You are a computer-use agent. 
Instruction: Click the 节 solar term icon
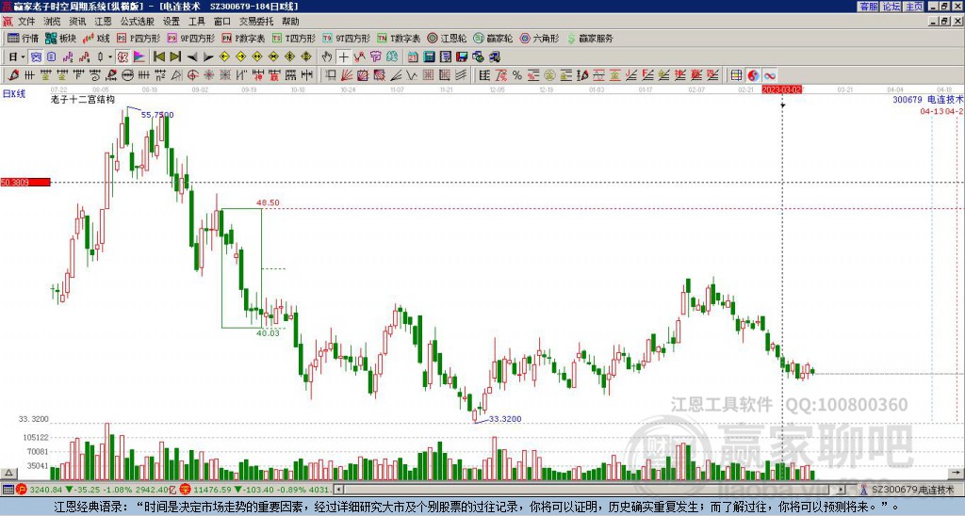point(375,57)
